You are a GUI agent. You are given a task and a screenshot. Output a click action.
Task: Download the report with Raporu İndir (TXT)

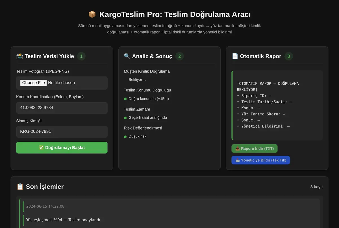(255, 149)
